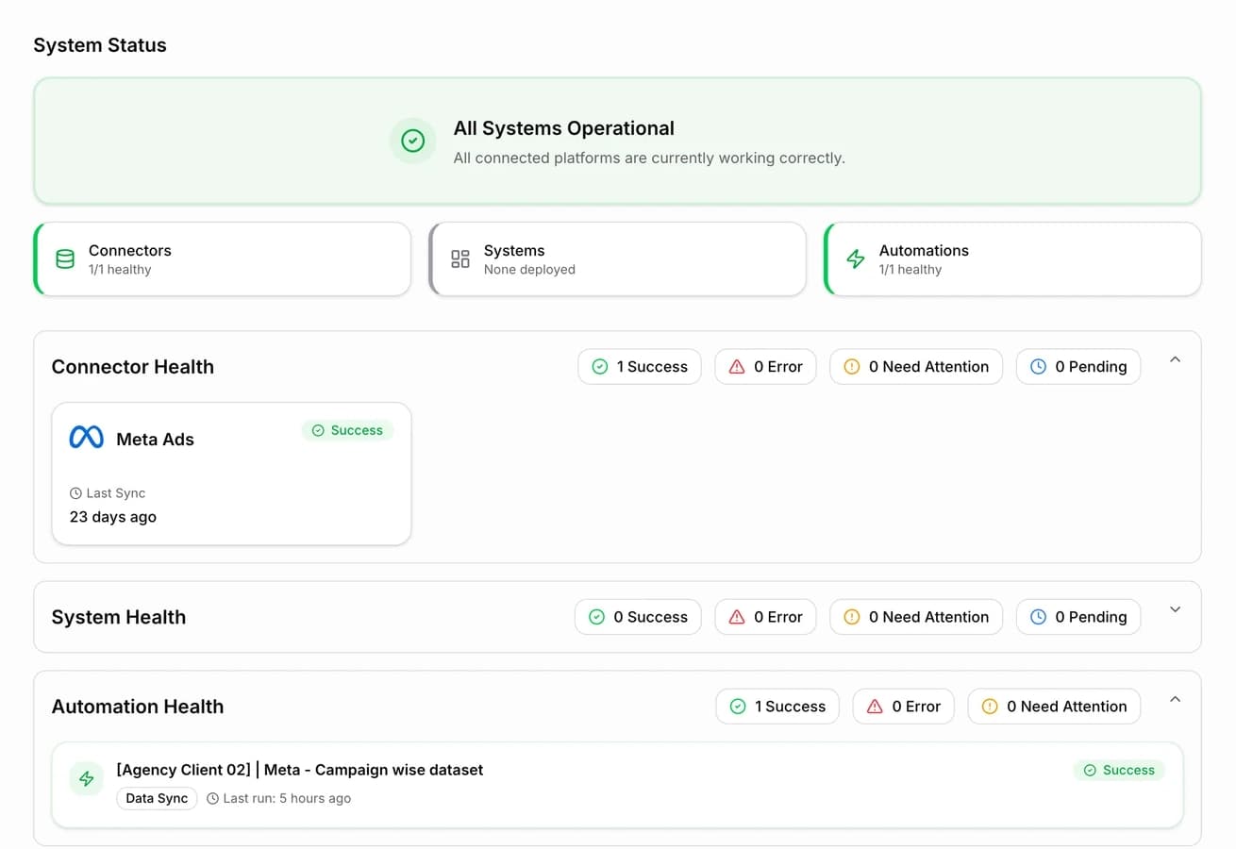Screen dimensions: 1236x849
Task: Open the Connectors 1/1 healthy summary card
Action: (x=223, y=259)
